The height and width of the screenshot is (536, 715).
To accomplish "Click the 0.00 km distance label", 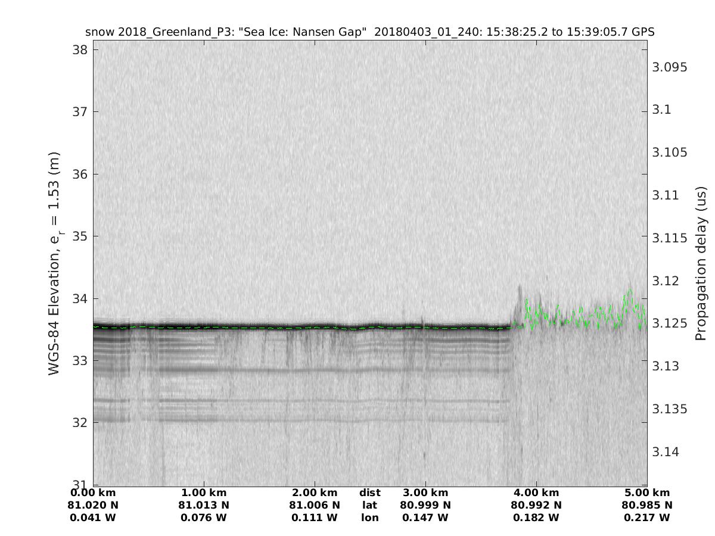I will (93, 493).
